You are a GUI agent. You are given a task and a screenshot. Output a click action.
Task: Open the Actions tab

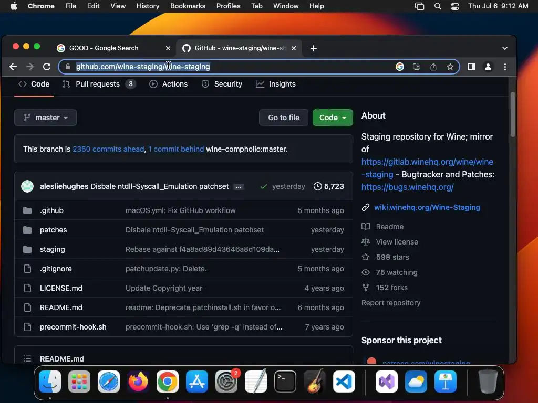[x=169, y=84]
